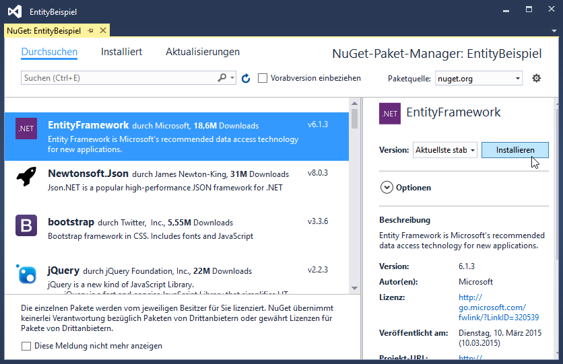Open package source settings gear

point(537,78)
